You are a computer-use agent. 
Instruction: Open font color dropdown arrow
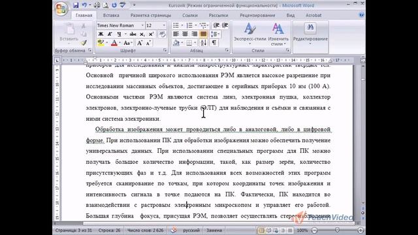click(120, 43)
